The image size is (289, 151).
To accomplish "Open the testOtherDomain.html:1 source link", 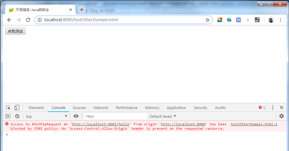I will 254,124.
